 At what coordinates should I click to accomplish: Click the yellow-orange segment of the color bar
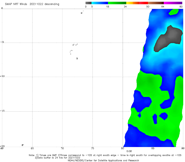tap(133, 3)
